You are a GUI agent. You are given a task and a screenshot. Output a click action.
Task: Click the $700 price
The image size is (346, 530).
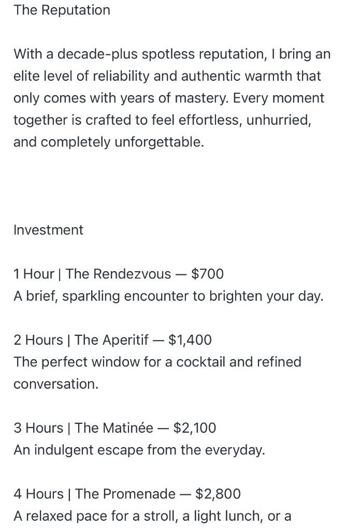(x=207, y=274)
